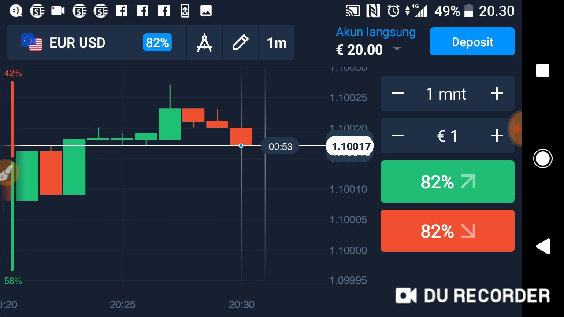This screenshot has width=564, height=317.
Task: Open the EUR USD asset selector
Action: [96, 42]
